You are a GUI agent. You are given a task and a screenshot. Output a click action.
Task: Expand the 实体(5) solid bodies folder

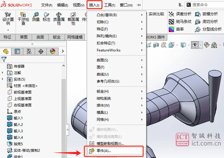pos(3,79)
